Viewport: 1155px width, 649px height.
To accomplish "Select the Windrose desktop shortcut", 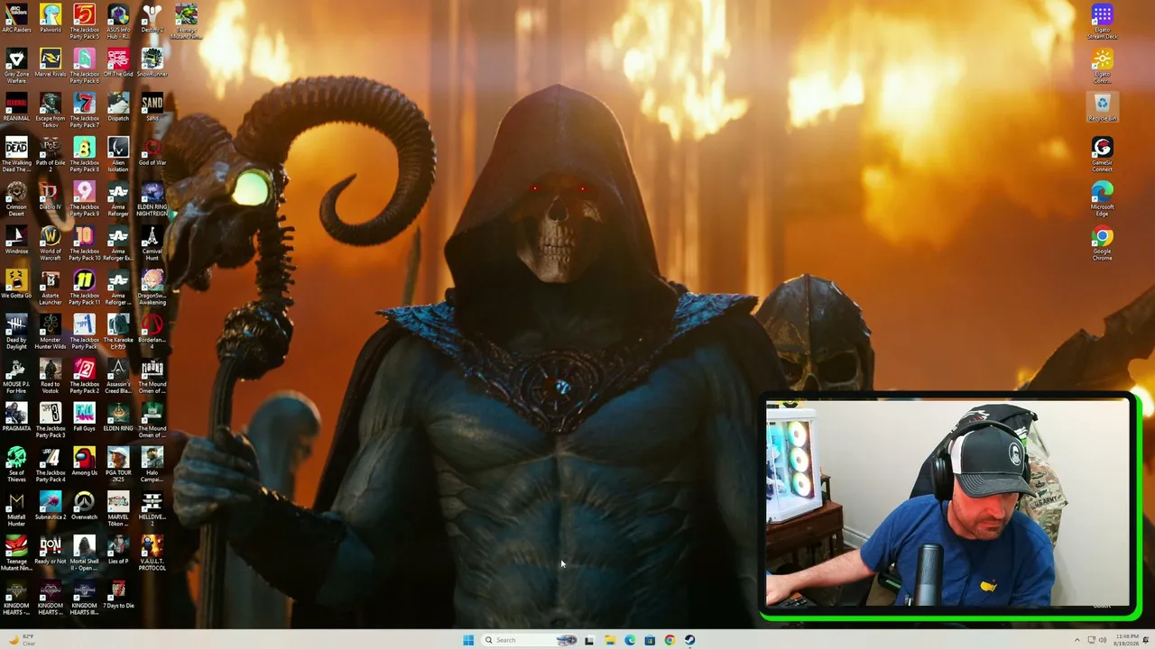I will [16, 239].
